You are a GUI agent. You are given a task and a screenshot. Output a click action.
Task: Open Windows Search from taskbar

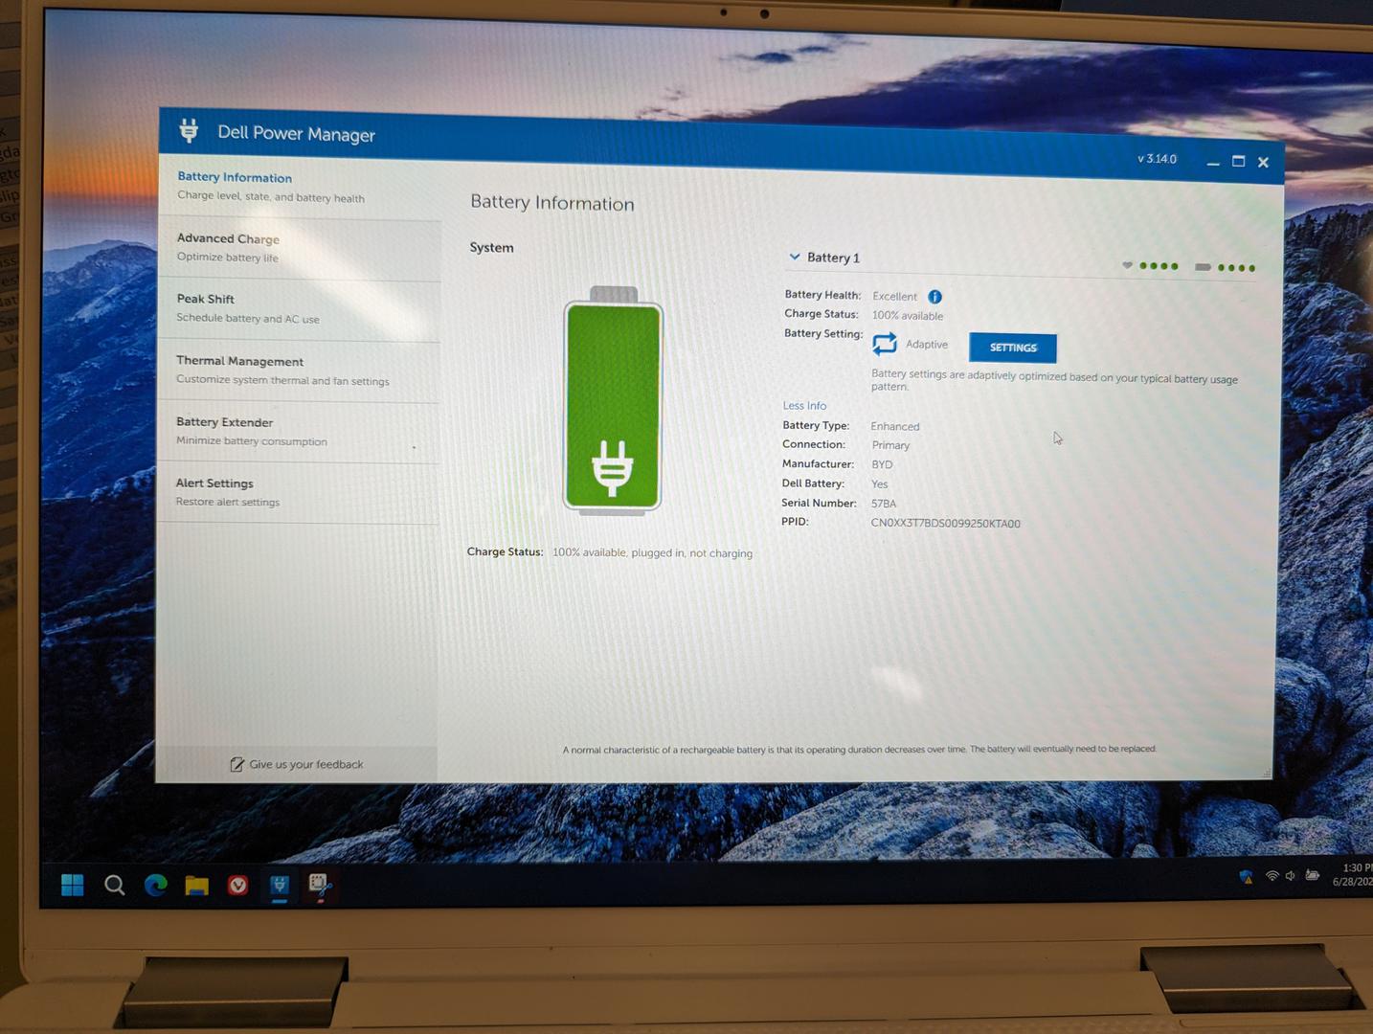click(x=114, y=885)
